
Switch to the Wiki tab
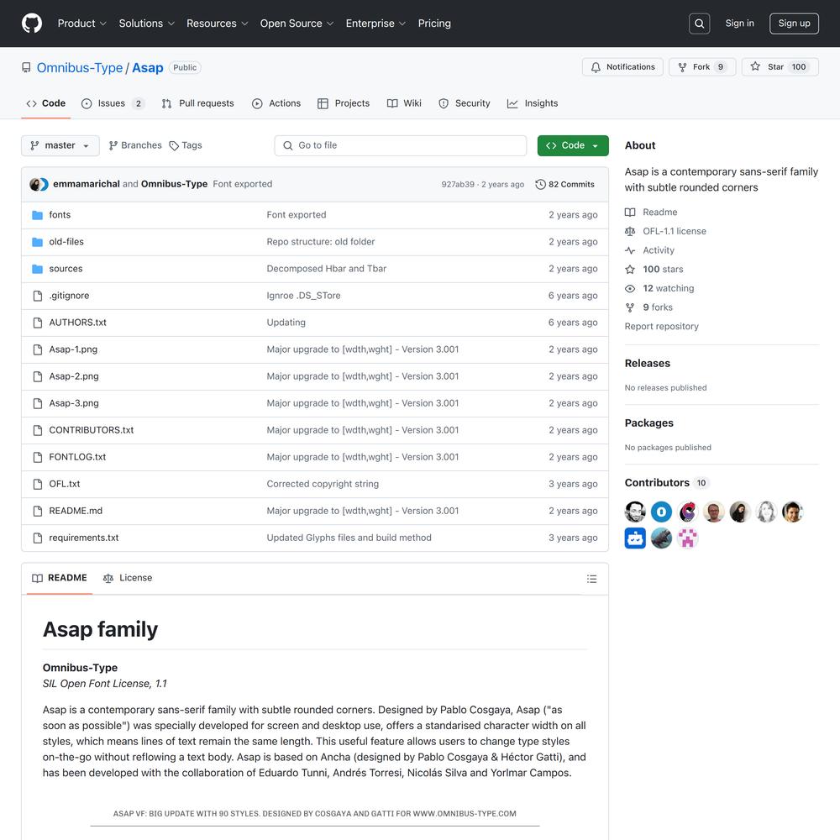[x=405, y=103]
